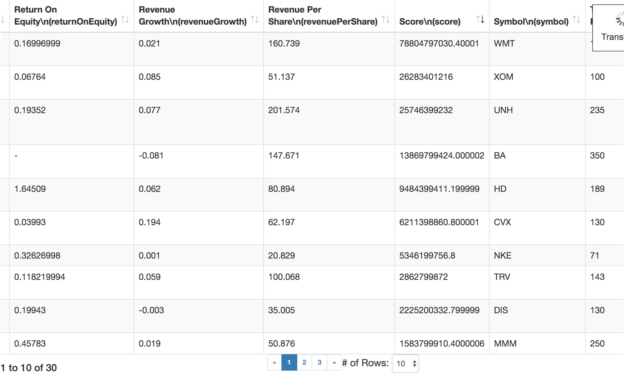Click Revenue Per Share header label
This screenshot has height=375, width=624.
(x=322, y=16)
